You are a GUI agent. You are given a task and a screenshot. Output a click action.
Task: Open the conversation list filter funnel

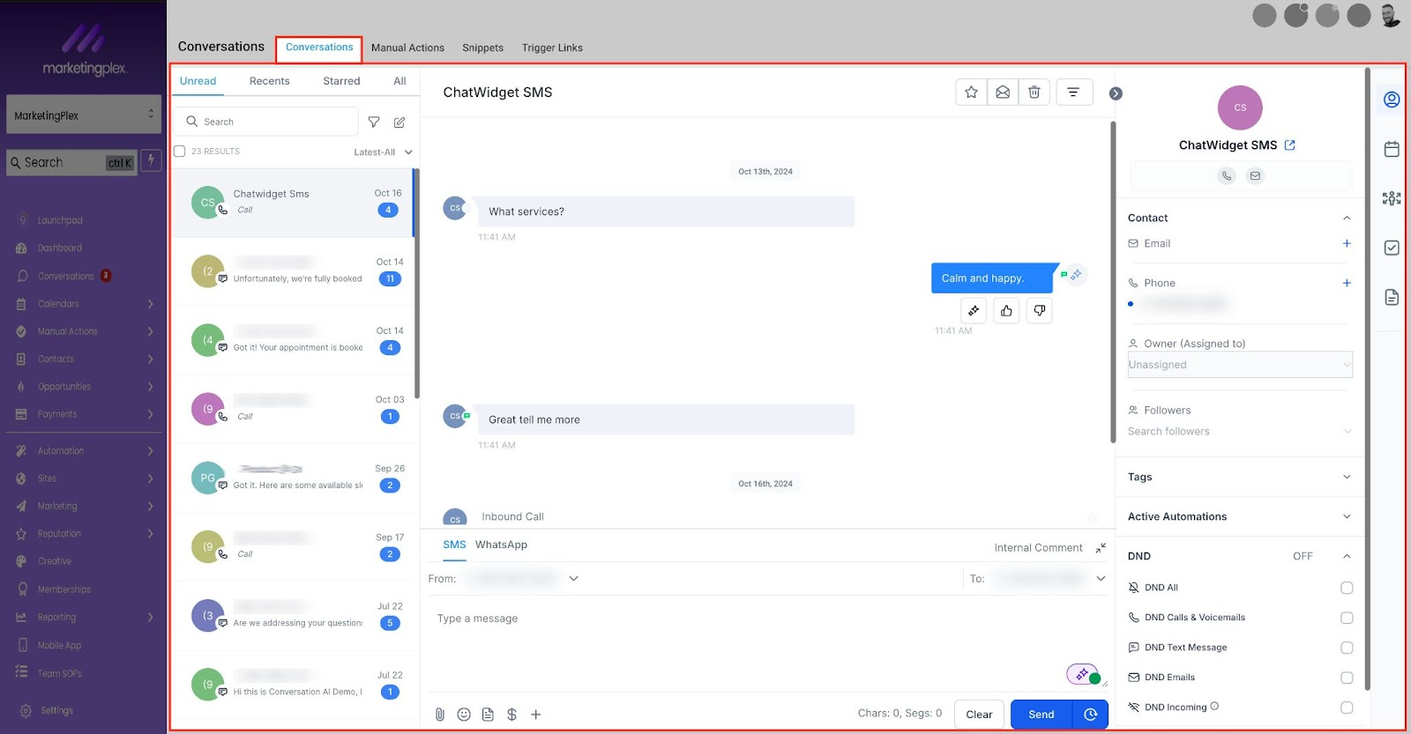click(x=374, y=122)
